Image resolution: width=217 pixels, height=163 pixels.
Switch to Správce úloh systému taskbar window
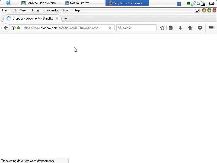pos(40,3)
